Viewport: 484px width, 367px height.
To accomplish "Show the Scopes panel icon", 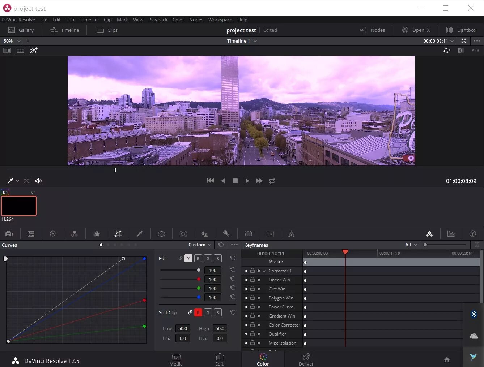I will [x=451, y=234].
